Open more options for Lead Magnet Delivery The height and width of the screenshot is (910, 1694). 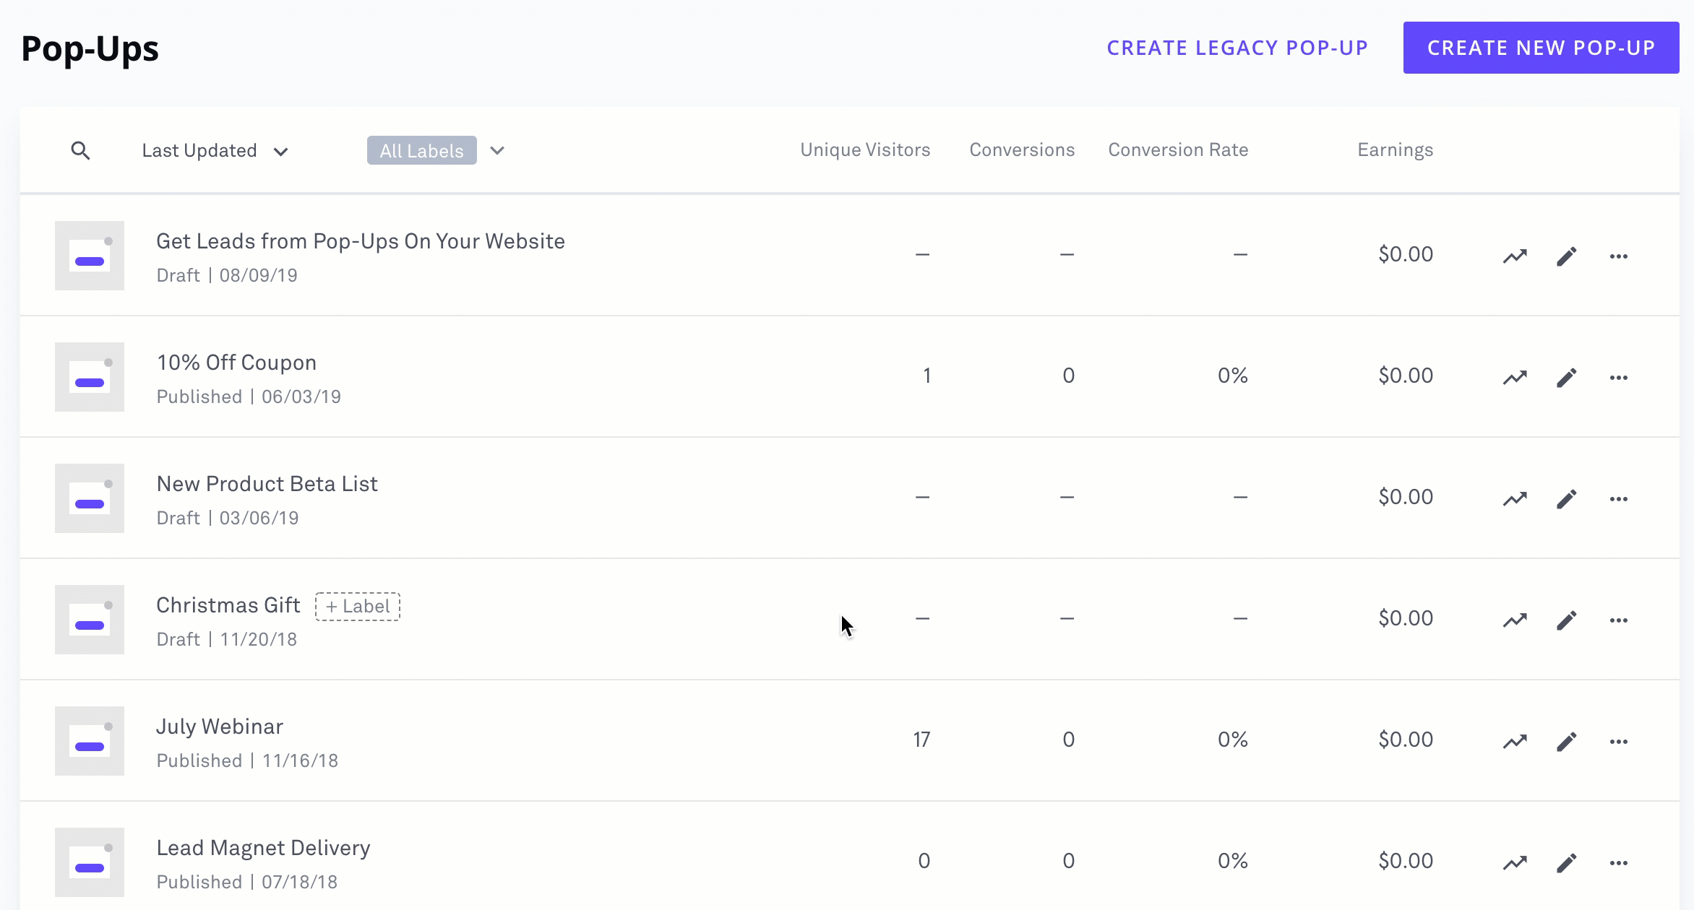tap(1619, 862)
